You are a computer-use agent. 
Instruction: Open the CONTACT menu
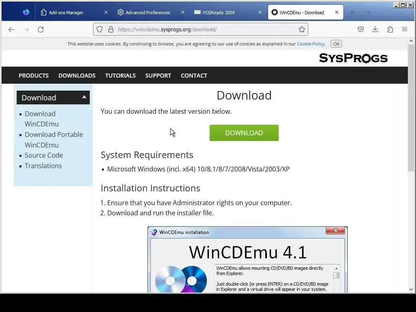pos(194,76)
